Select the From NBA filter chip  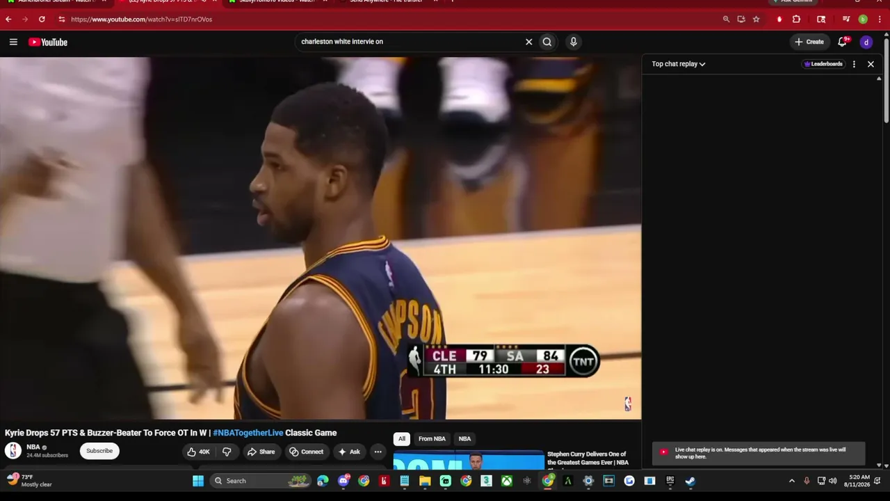tap(432, 439)
